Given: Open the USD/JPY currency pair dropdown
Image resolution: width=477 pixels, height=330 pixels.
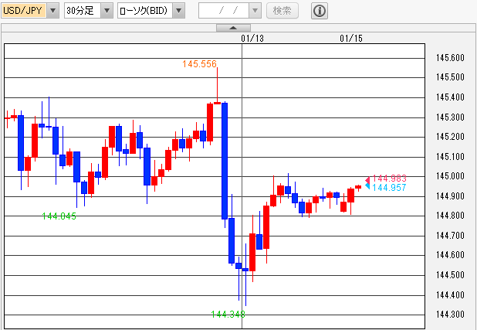Looking at the screenshot, I should pyautogui.click(x=30, y=11).
